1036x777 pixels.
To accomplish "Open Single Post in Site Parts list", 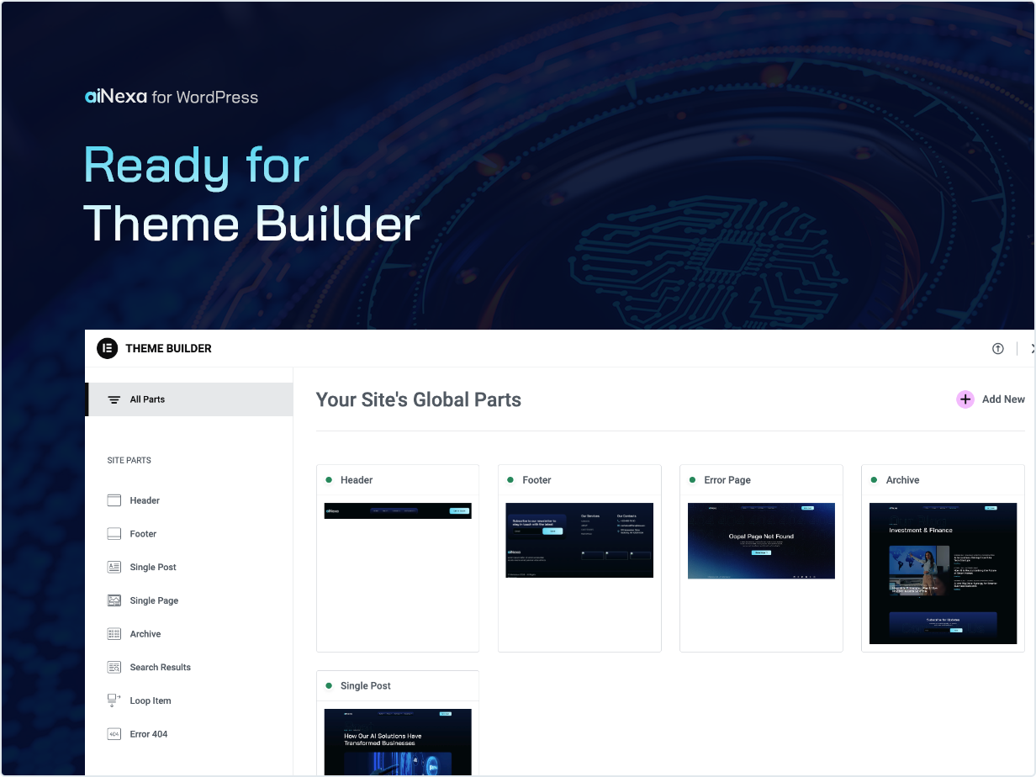I will coord(153,567).
